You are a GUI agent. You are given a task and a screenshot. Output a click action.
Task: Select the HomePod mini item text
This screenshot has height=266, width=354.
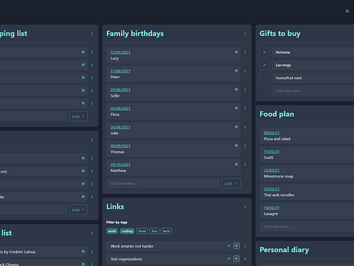(x=288, y=78)
